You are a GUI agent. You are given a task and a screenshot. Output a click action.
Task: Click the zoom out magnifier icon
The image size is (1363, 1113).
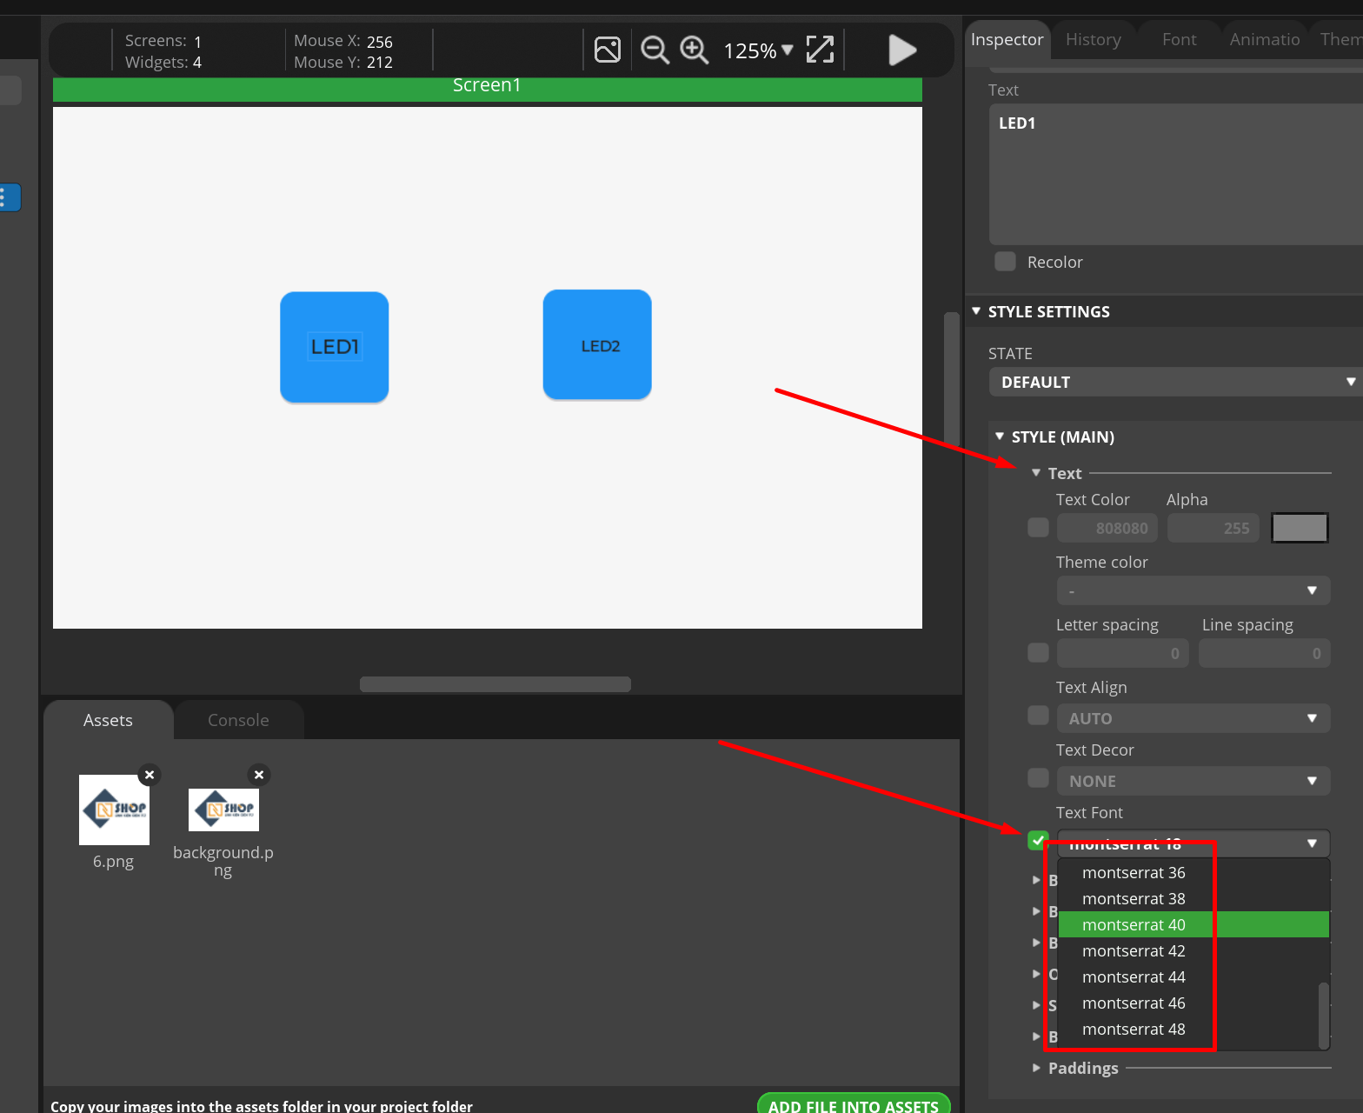tap(655, 50)
